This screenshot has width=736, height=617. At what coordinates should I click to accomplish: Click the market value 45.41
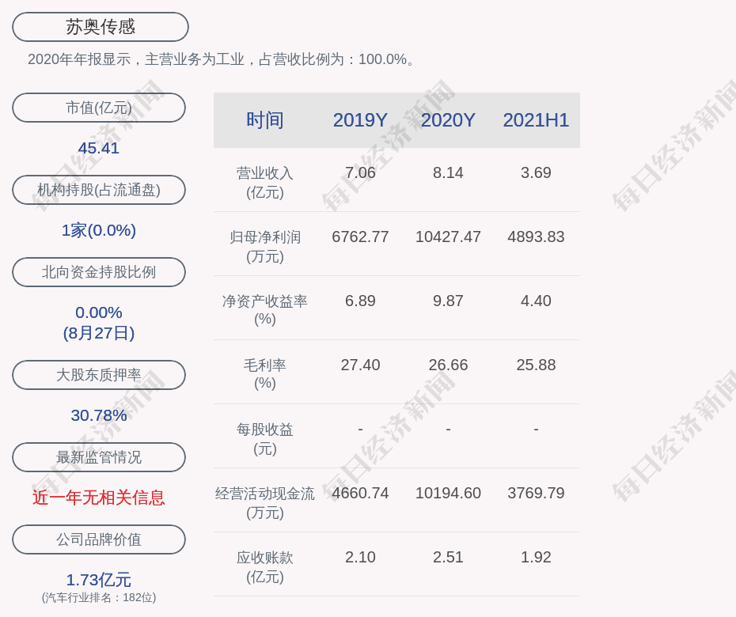coord(99,148)
